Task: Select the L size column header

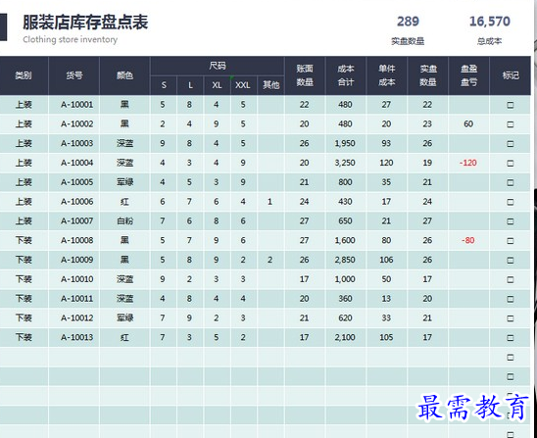Action: click(x=190, y=85)
